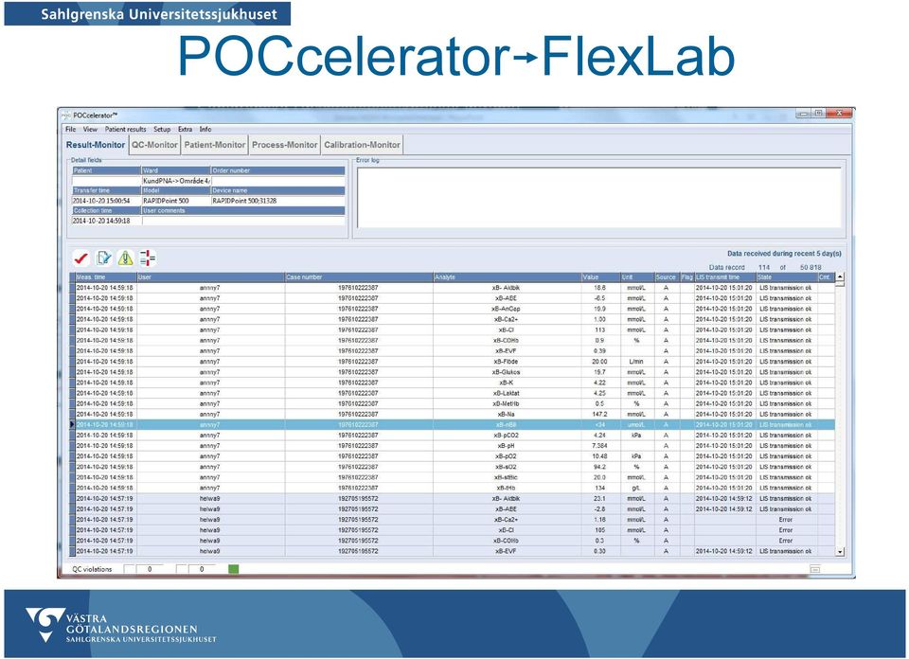The width and height of the screenshot is (909, 659).
Task: Click the Meas. time column header
Action: (106, 277)
